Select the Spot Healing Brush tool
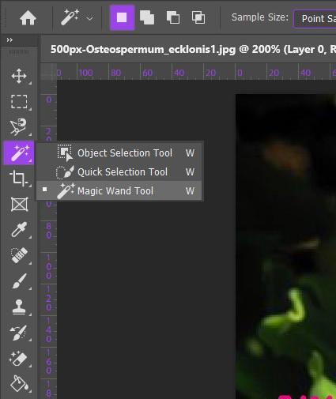The height and width of the screenshot is (399, 336). click(x=19, y=255)
